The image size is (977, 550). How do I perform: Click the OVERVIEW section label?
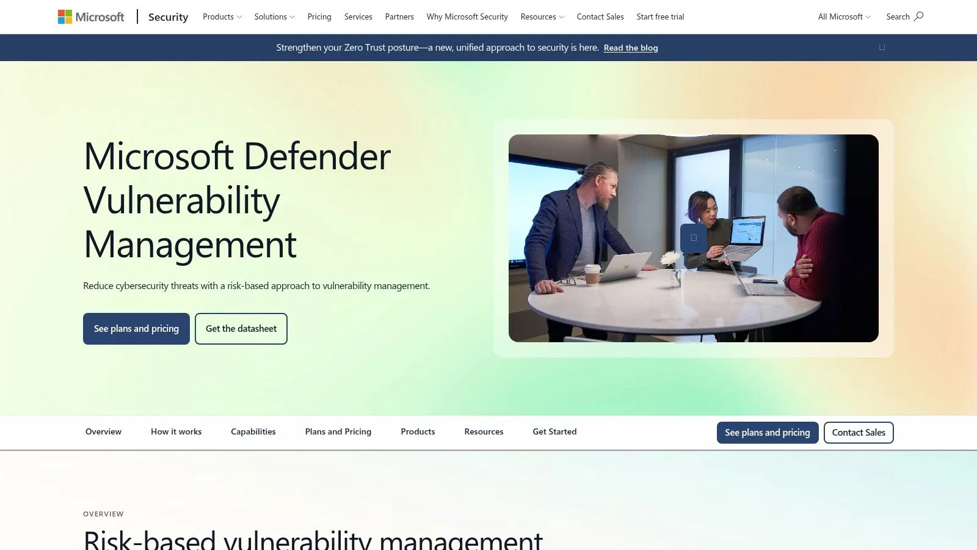click(103, 514)
